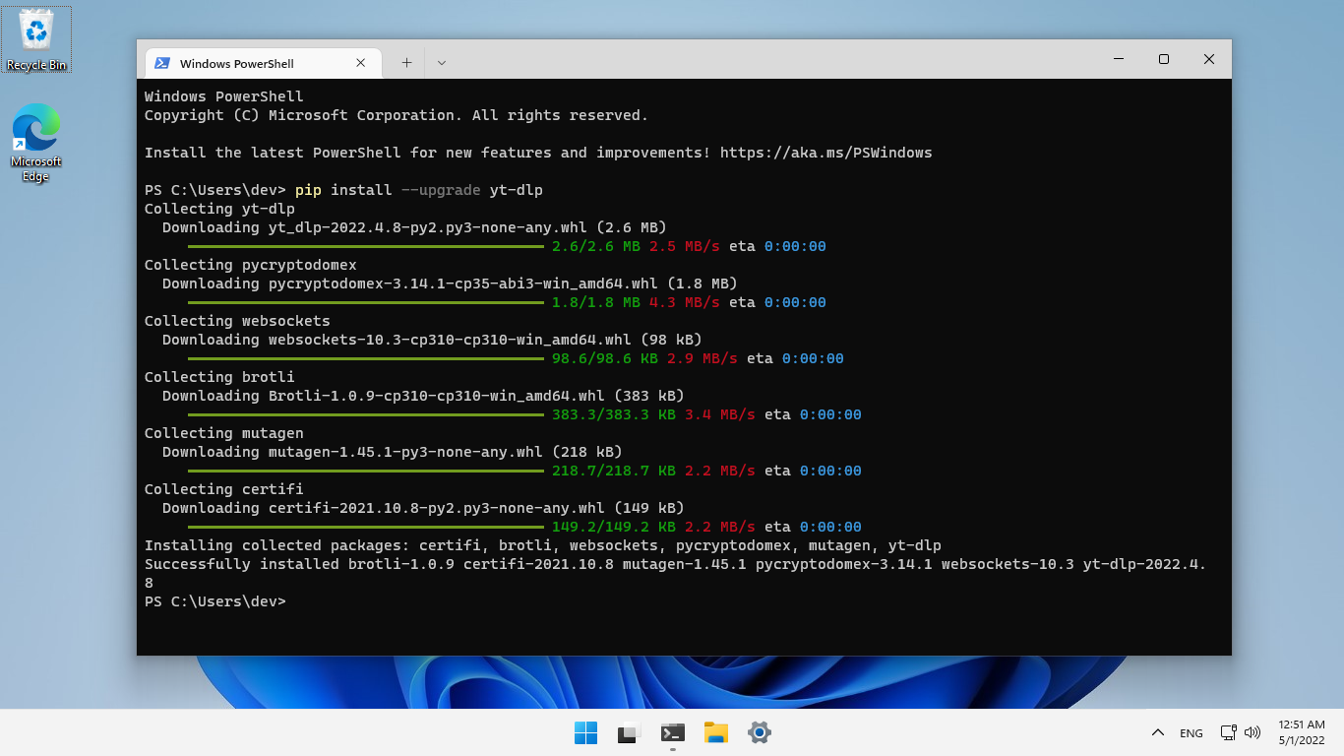
Task: Click the 'Collecting certifi' line
Action: point(224,489)
